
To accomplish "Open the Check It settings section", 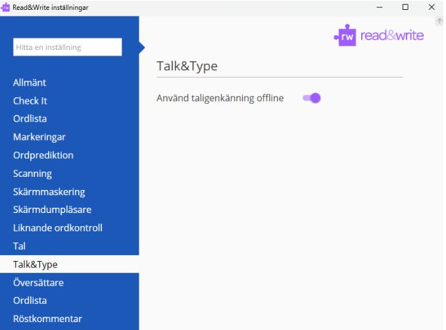I will 30,101.
